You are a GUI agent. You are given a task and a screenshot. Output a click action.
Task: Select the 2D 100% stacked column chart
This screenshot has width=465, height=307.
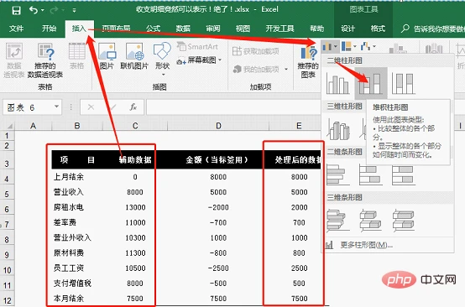click(x=403, y=84)
